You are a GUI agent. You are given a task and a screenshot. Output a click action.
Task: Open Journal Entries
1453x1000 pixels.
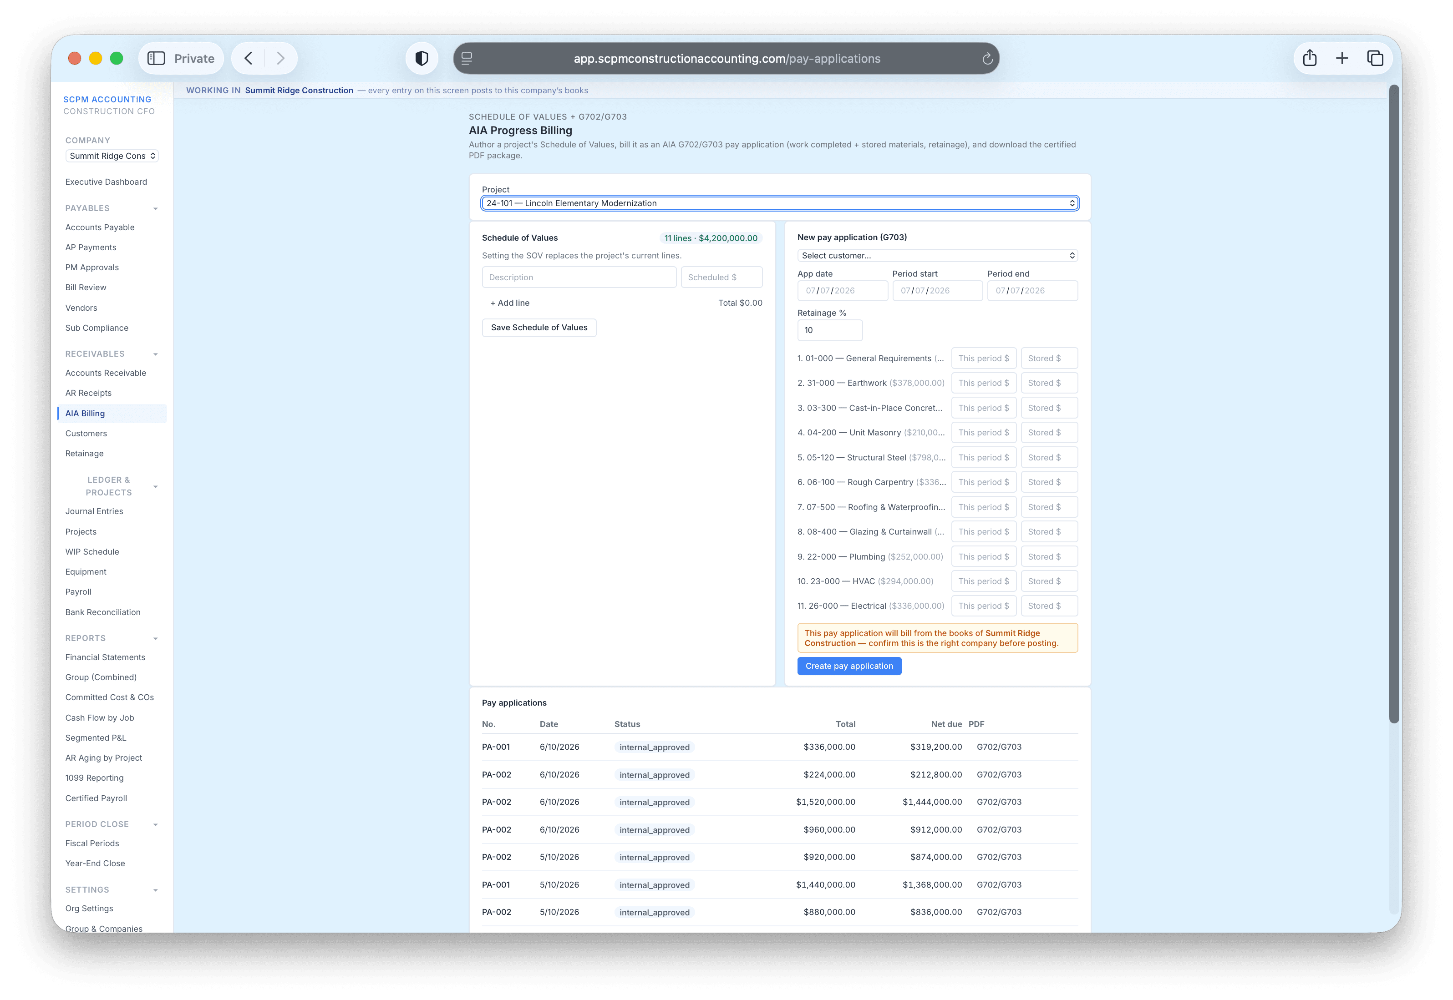94,511
